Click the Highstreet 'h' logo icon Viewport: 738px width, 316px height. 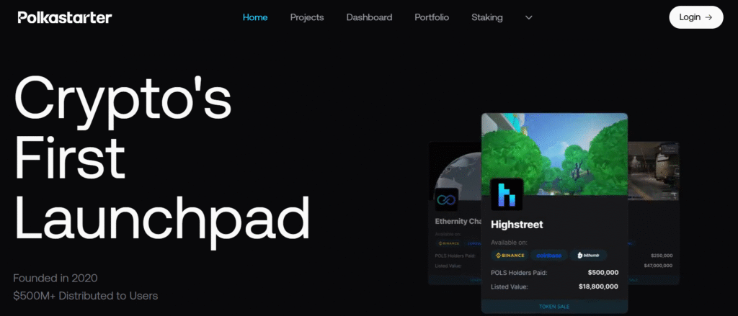click(507, 194)
